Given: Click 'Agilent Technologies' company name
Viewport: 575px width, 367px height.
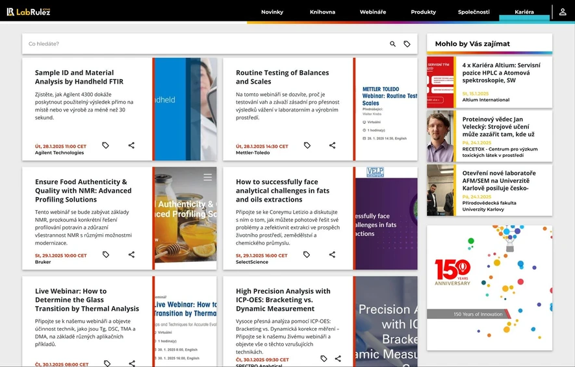Looking at the screenshot, I should tap(59, 152).
